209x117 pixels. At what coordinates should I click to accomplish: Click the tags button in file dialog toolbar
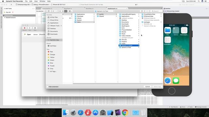pos(147,11)
